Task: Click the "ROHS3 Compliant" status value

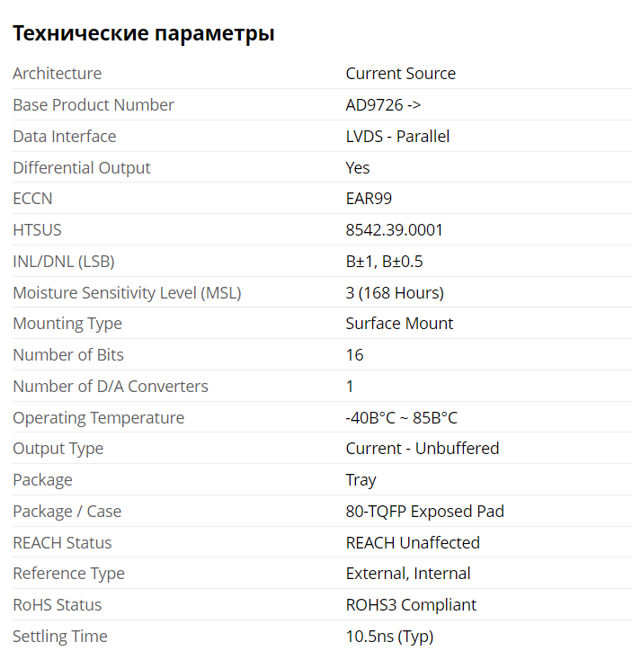Action: (x=411, y=605)
